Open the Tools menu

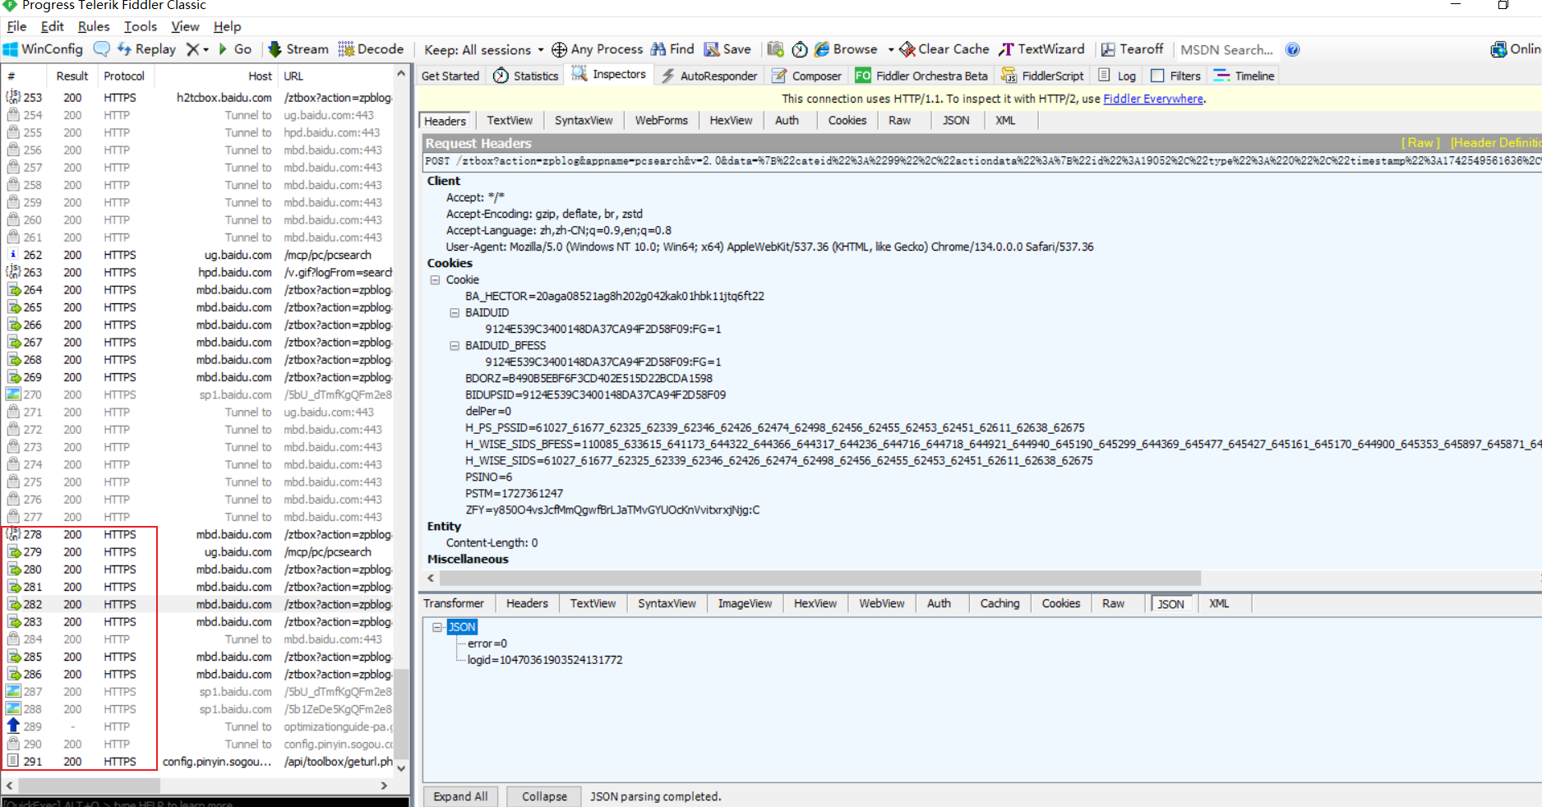pos(141,26)
